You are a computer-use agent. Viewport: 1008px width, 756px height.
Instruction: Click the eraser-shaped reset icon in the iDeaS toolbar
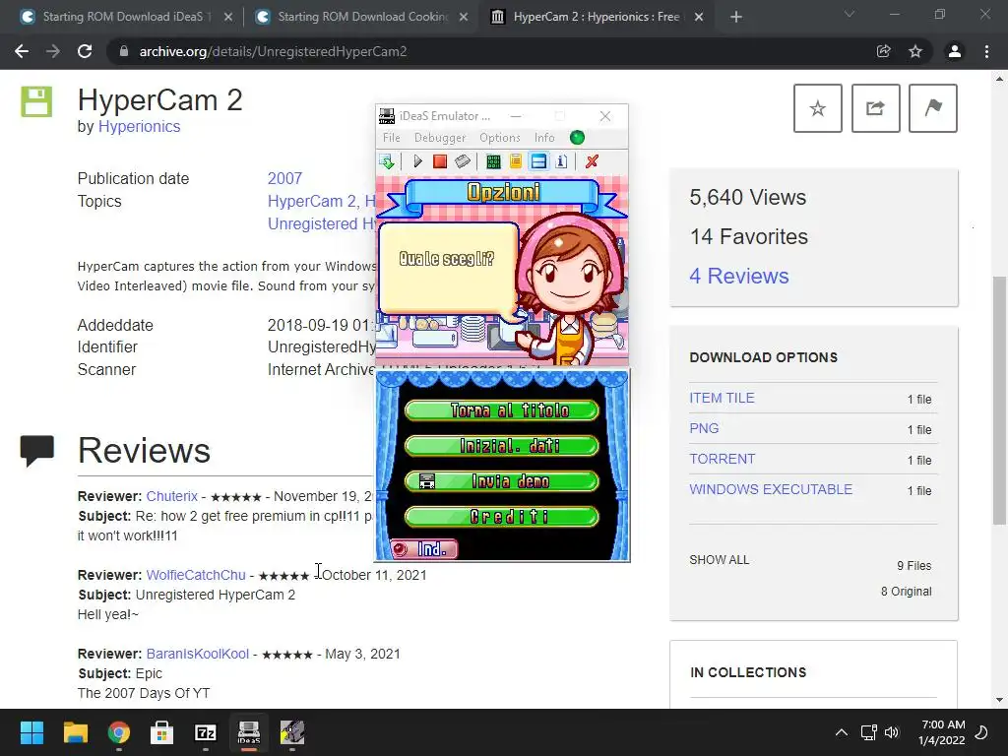point(463,161)
